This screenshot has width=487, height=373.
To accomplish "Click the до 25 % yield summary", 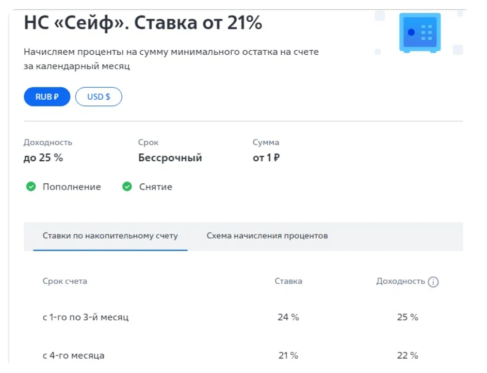I will tap(43, 158).
